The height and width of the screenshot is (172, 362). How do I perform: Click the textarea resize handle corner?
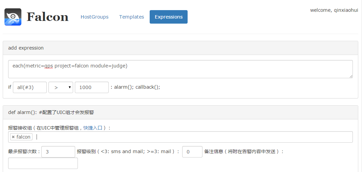coord(350,76)
